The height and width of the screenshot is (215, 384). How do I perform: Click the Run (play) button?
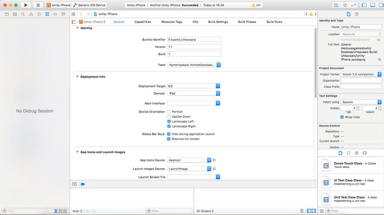coord(26,5)
